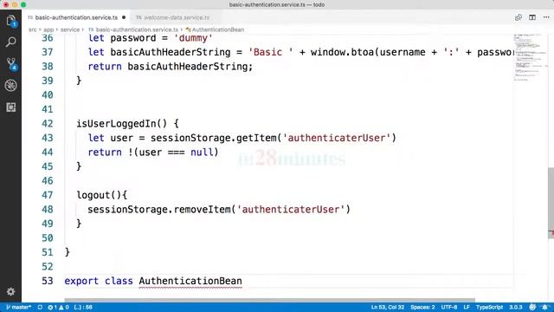Click the Open Changes icon in editor toolbar
Viewport: 554px width, 312px height.
pos(519,17)
